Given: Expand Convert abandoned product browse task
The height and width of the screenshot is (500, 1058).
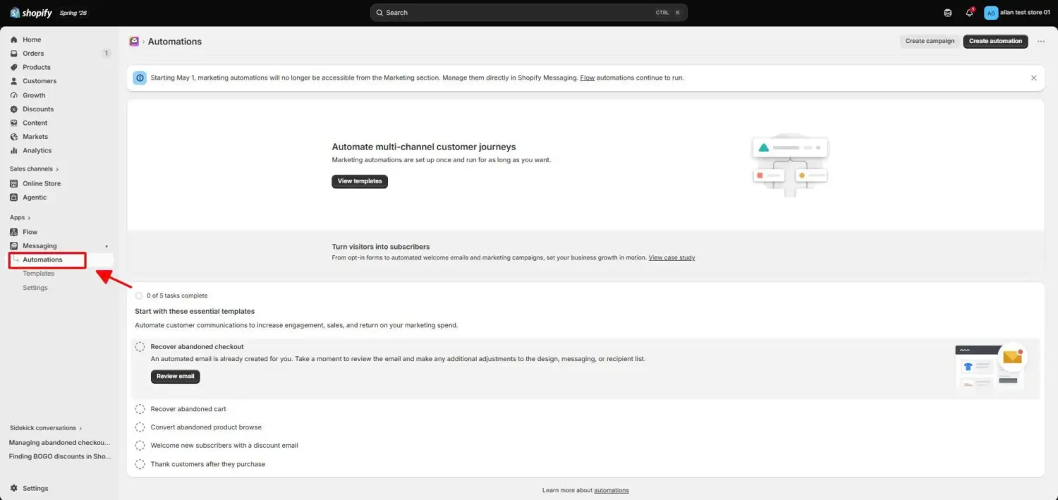Looking at the screenshot, I should click(x=206, y=427).
